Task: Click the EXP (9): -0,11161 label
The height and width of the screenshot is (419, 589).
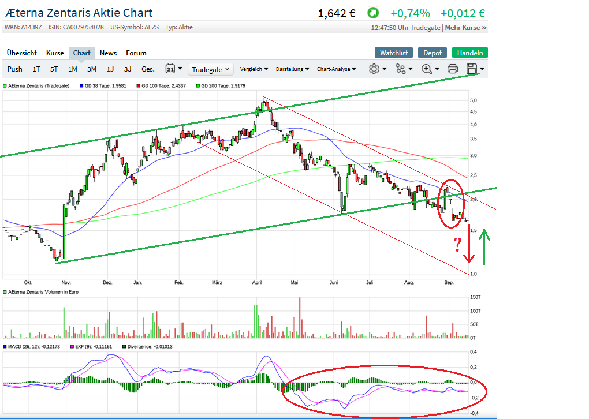Action: pos(94,346)
